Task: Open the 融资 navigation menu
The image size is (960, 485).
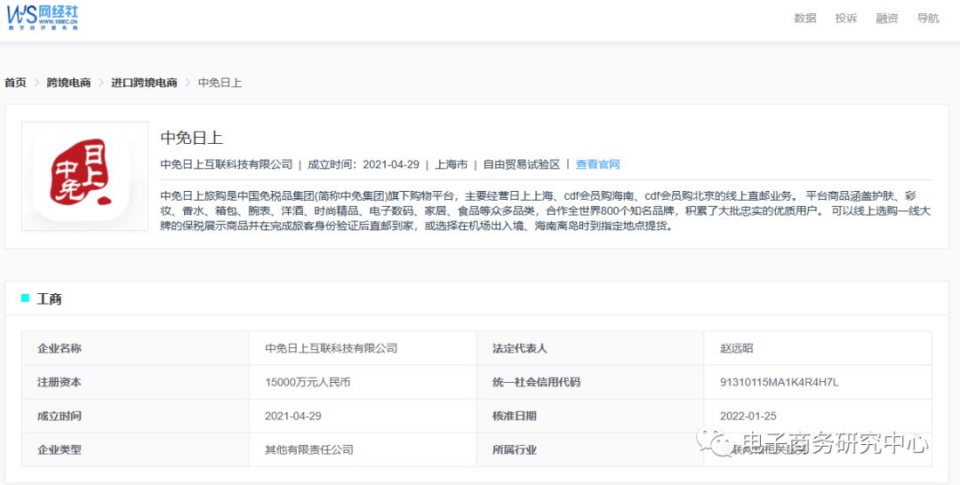Action: [x=887, y=19]
